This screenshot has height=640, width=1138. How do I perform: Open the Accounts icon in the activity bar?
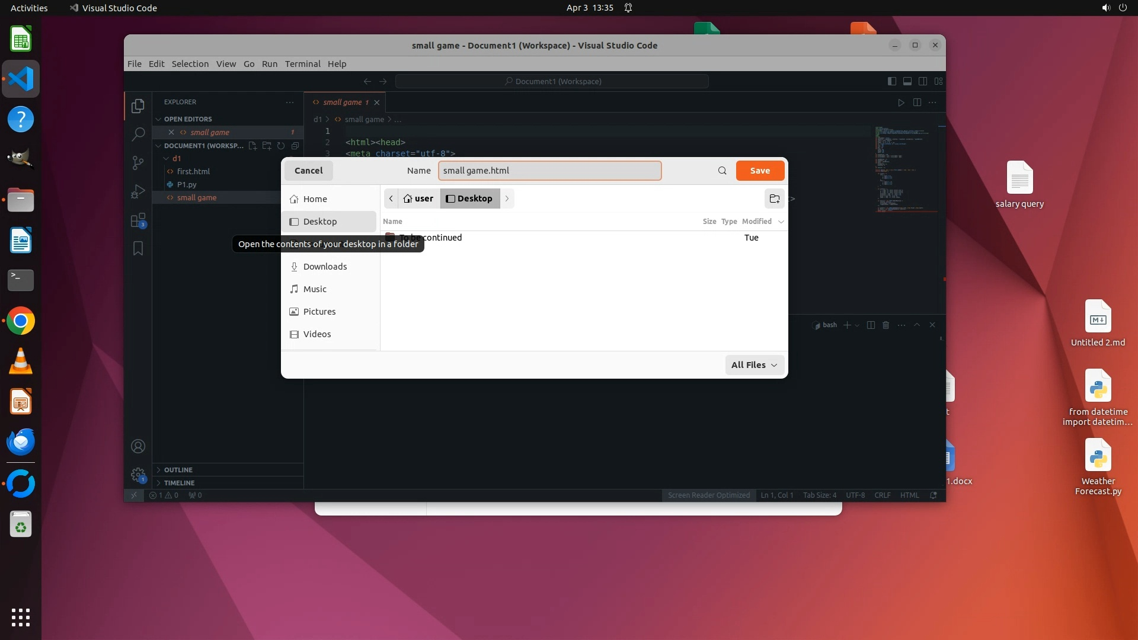click(x=138, y=446)
